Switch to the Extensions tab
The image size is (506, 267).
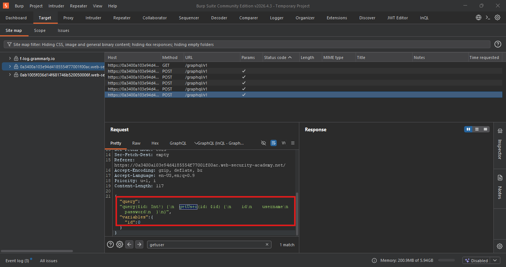pyautogui.click(x=337, y=18)
